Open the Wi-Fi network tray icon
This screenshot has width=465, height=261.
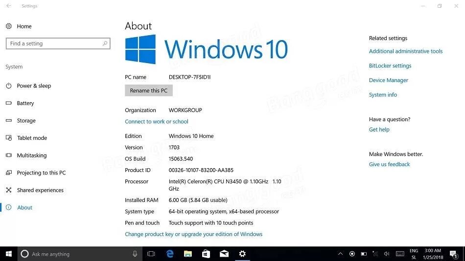[375, 254]
